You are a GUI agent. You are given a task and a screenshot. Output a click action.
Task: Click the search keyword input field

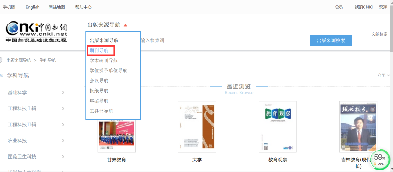pos(224,40)
